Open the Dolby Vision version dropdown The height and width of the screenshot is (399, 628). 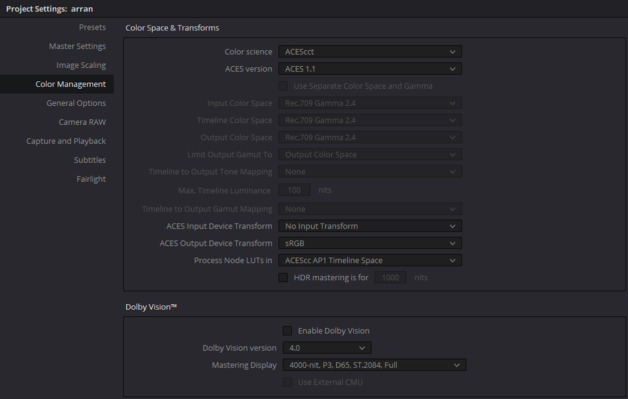[x=327, y=348]
